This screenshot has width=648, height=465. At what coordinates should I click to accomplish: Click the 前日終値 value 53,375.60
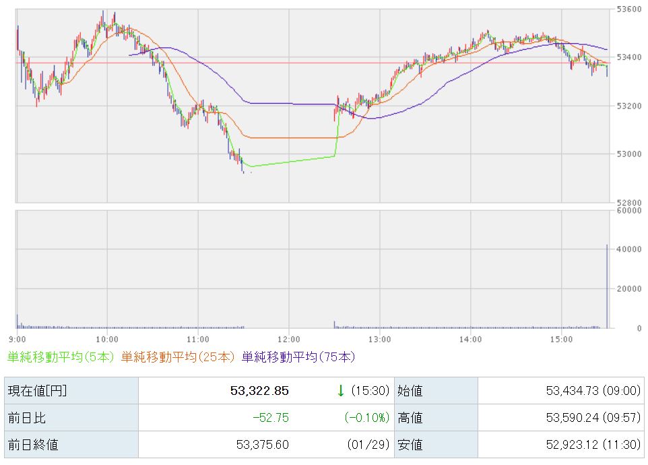pyautogui.click(x=263, y=445)
